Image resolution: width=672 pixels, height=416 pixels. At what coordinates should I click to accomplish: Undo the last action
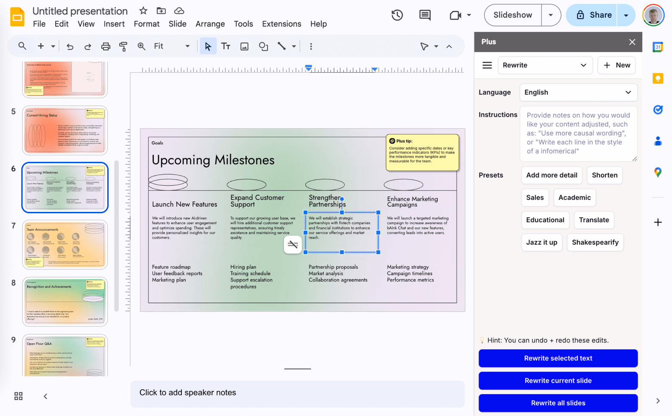tap(70, 47)
